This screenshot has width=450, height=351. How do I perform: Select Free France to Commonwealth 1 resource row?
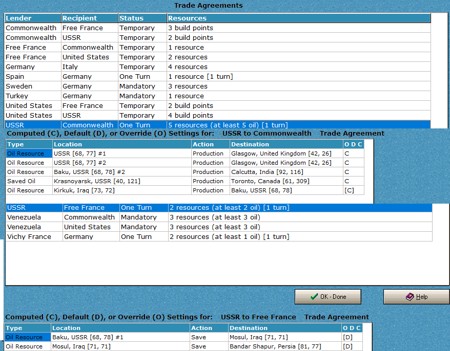pos(217,48)
